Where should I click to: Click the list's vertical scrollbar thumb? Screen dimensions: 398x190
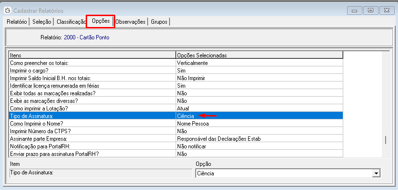[386, 140]
